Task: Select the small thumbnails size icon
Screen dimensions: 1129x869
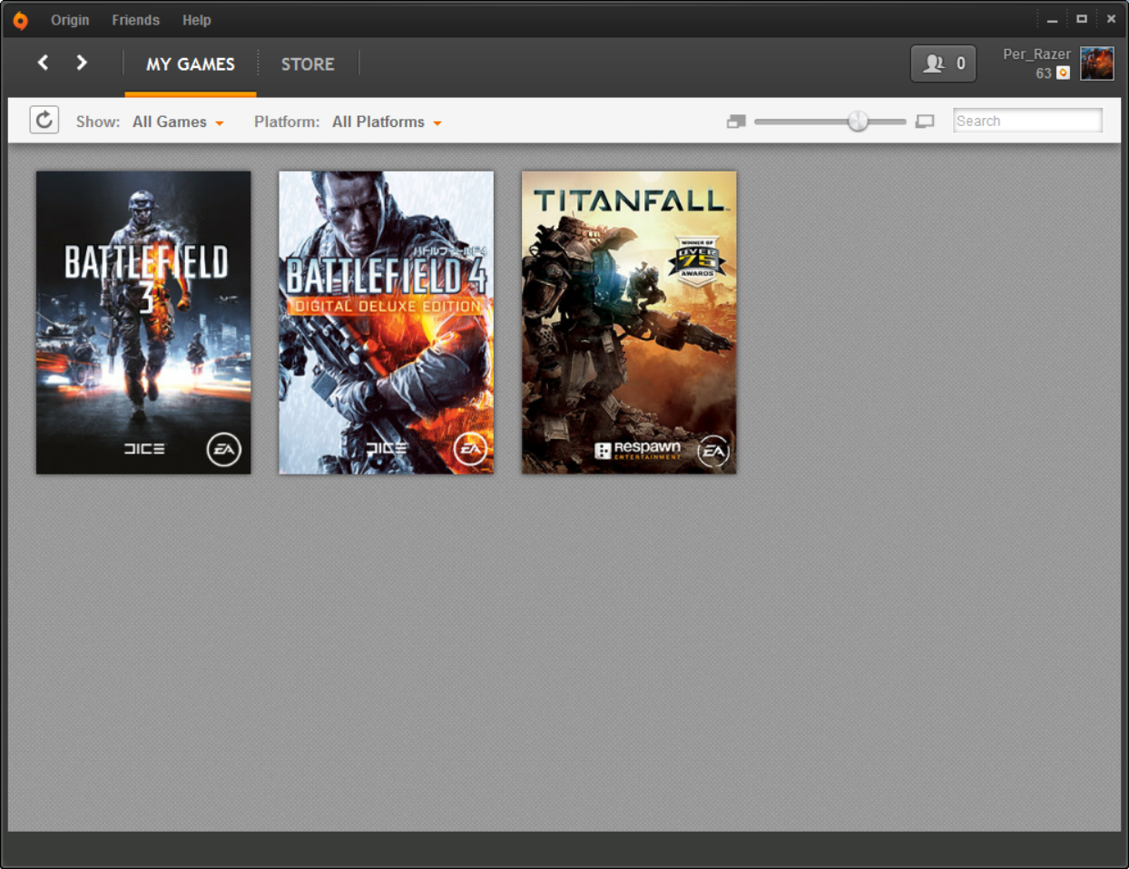Action: pos(736,122)
